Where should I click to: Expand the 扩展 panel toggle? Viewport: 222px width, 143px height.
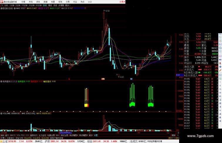pos(3,138)
